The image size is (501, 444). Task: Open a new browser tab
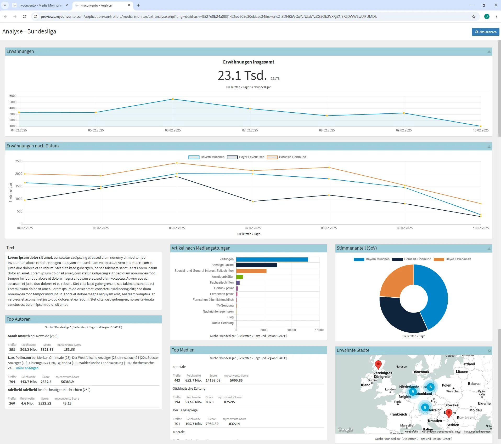pos(138,5)
